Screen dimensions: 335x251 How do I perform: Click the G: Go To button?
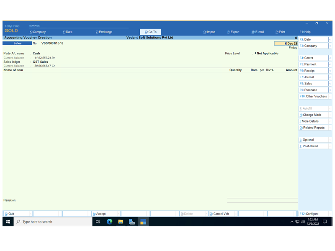coord(150,32)
